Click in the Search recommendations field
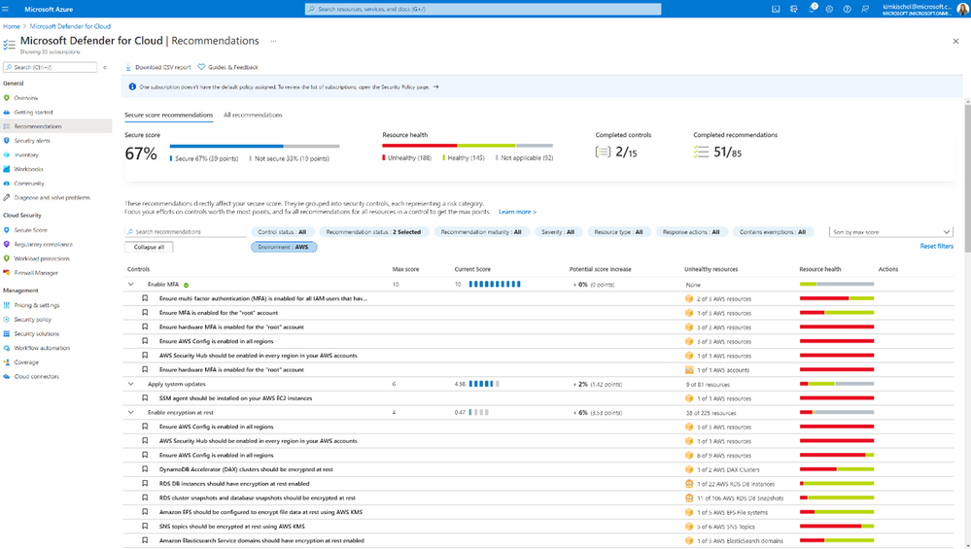The height and width of the screenshot is (549, 971). pos(186,232)
